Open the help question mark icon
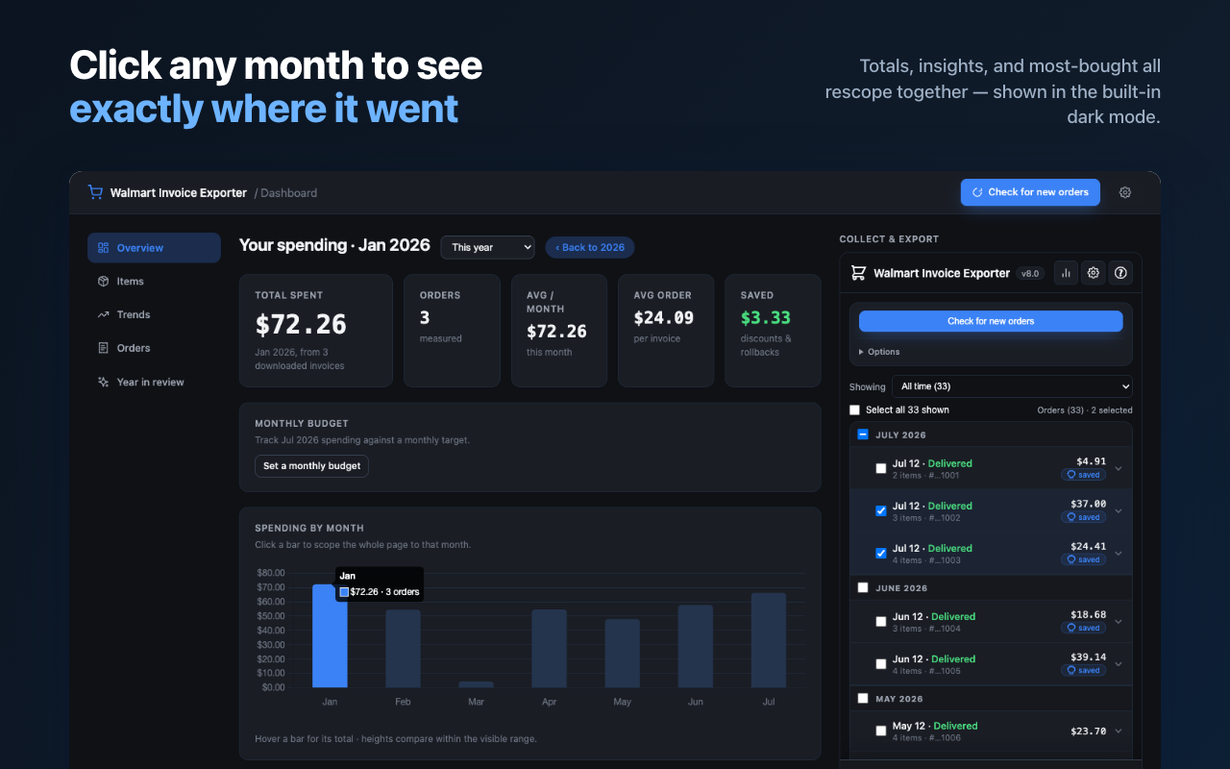 [x=1120, y=273]
